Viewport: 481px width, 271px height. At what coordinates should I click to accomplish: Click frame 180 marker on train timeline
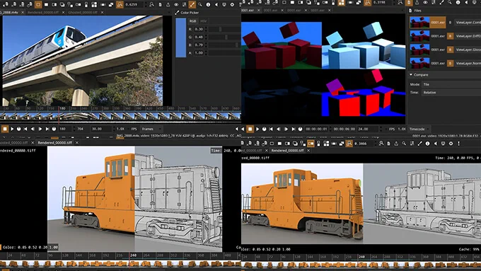(x=62, y=109)
